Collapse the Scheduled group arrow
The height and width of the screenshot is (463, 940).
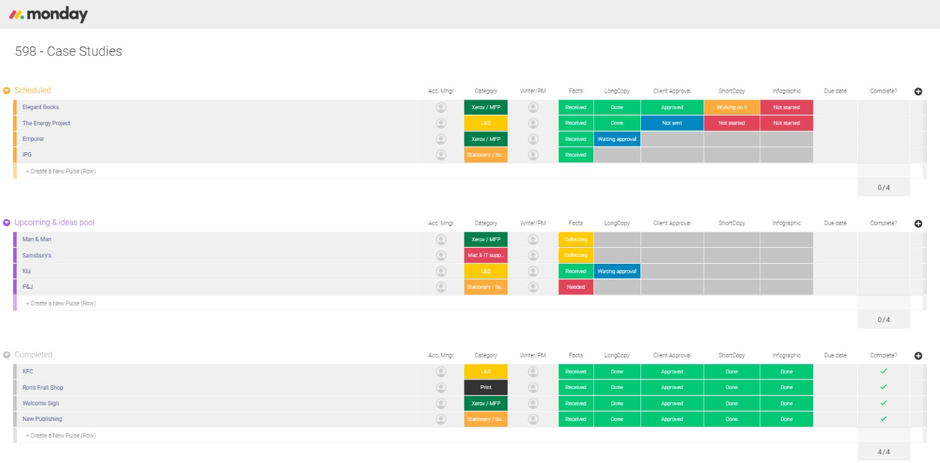tap(7, 91)
